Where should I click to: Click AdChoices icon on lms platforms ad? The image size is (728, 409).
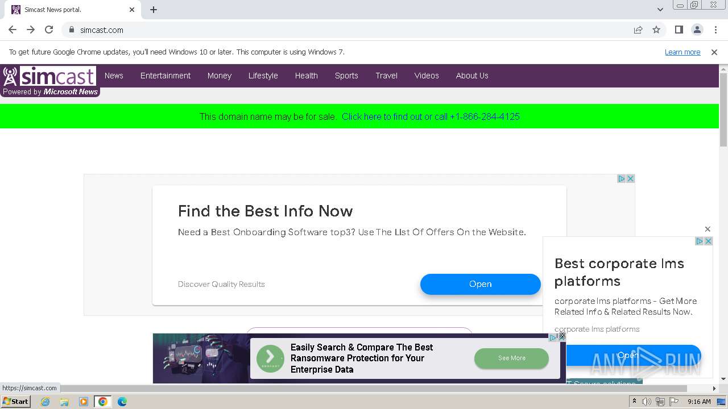(700, 241)
